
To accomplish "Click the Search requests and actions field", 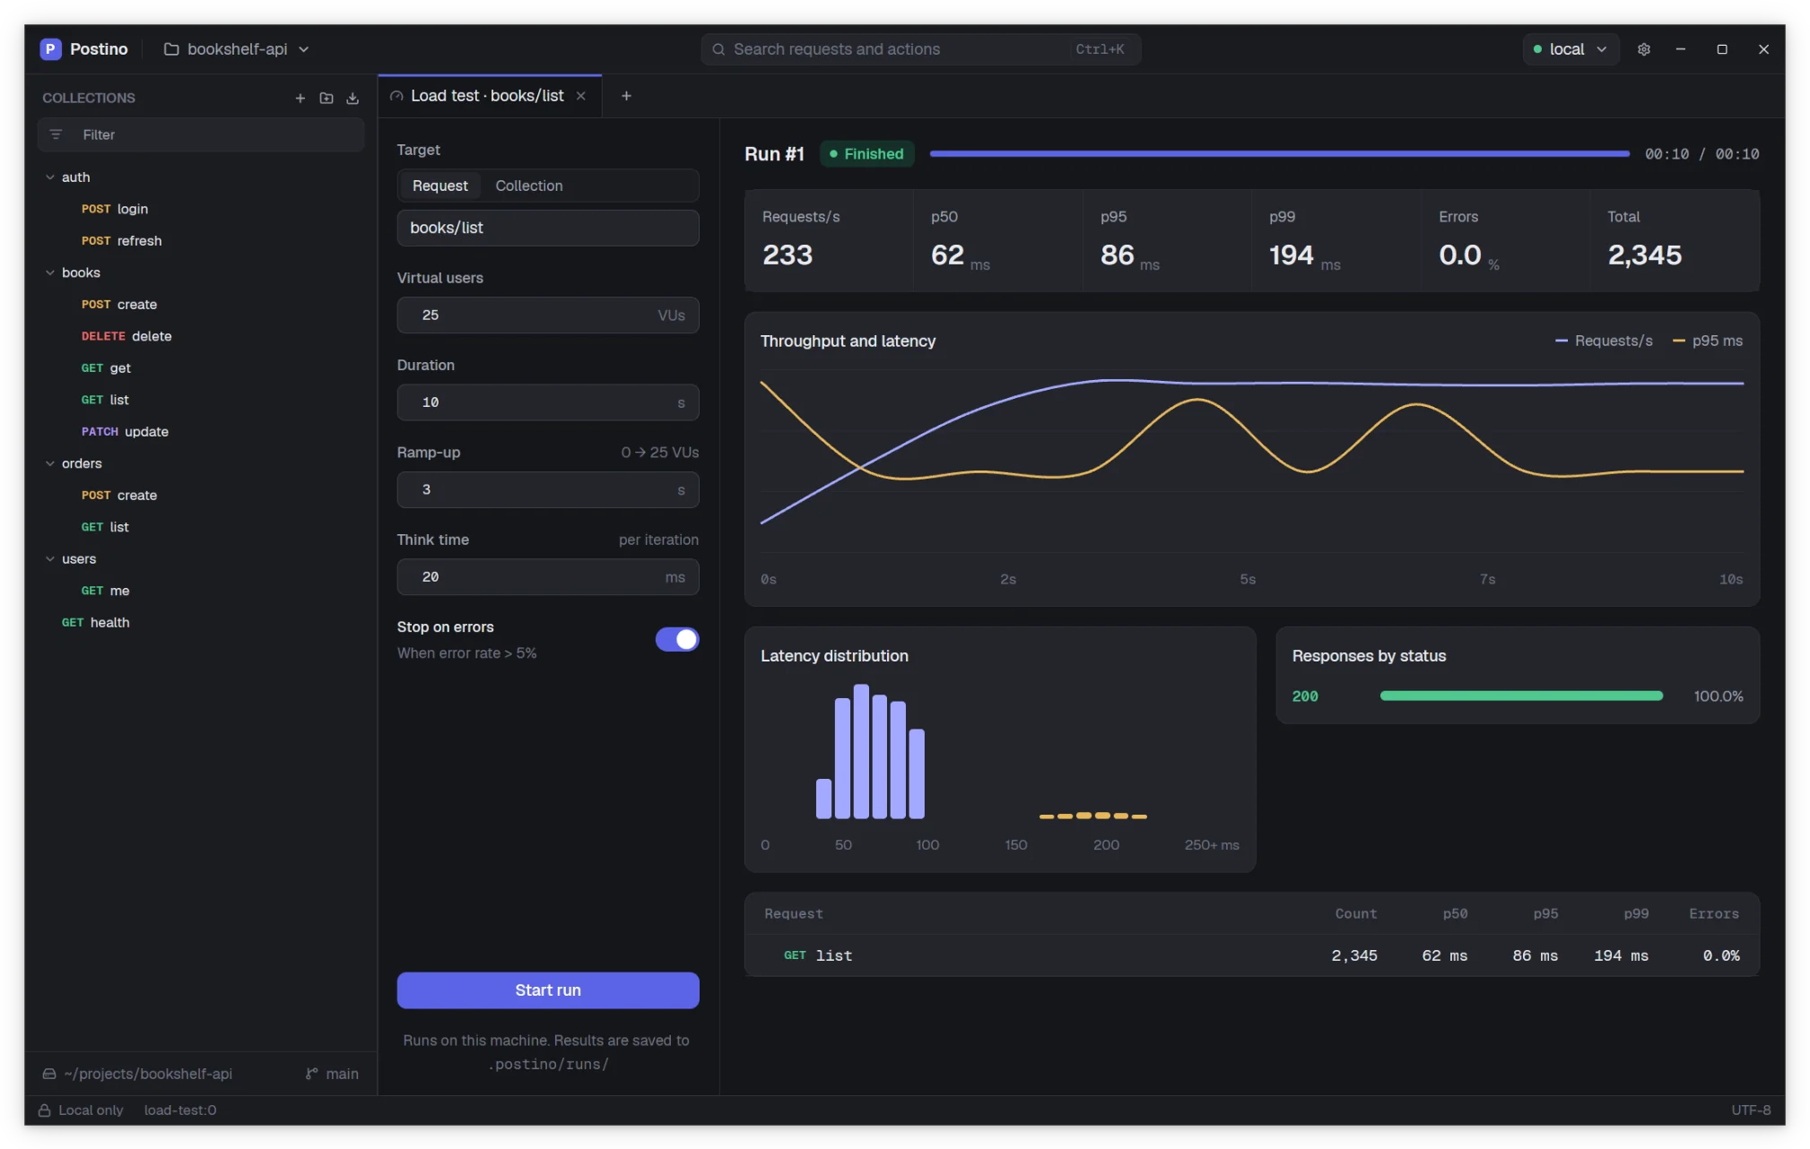I will pyautogui.click(x=920, y=49).
